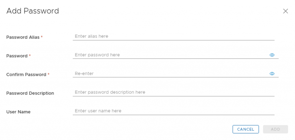Show the Password field's hidden text
The image size is (295, 140).
click(x=272, y=55)
